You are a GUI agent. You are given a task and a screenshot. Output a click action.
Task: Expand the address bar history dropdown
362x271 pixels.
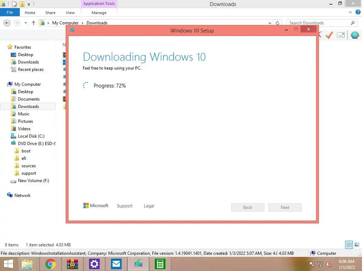(270, 23)
